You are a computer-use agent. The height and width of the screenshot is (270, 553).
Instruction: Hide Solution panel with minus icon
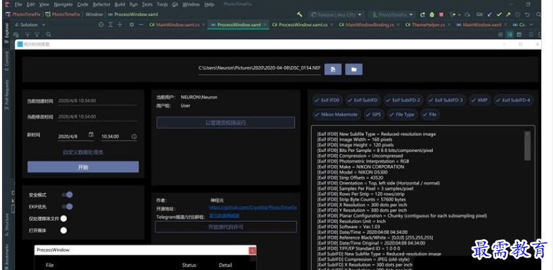141,25
